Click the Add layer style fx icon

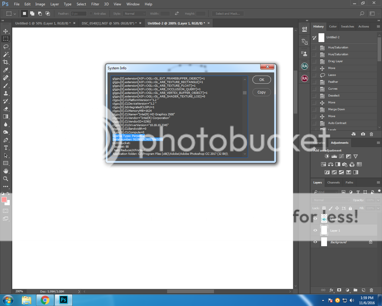(331, 290)
